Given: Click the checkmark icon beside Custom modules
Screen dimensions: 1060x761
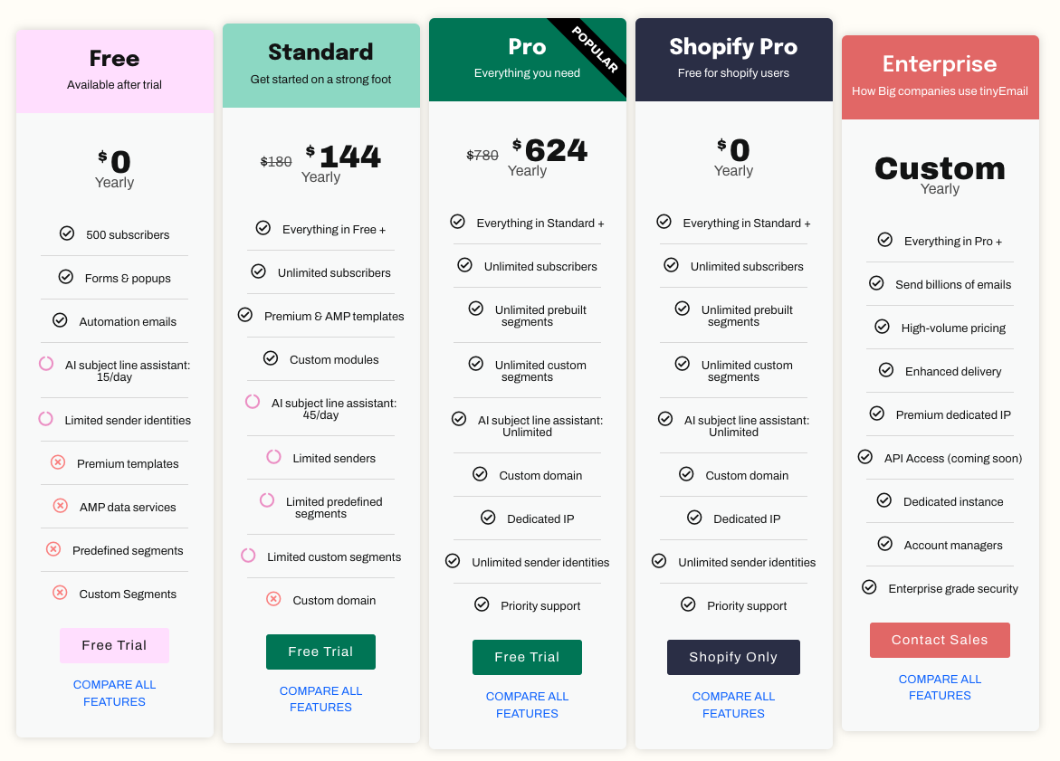Looking at the screenshot, I should 271,358.
